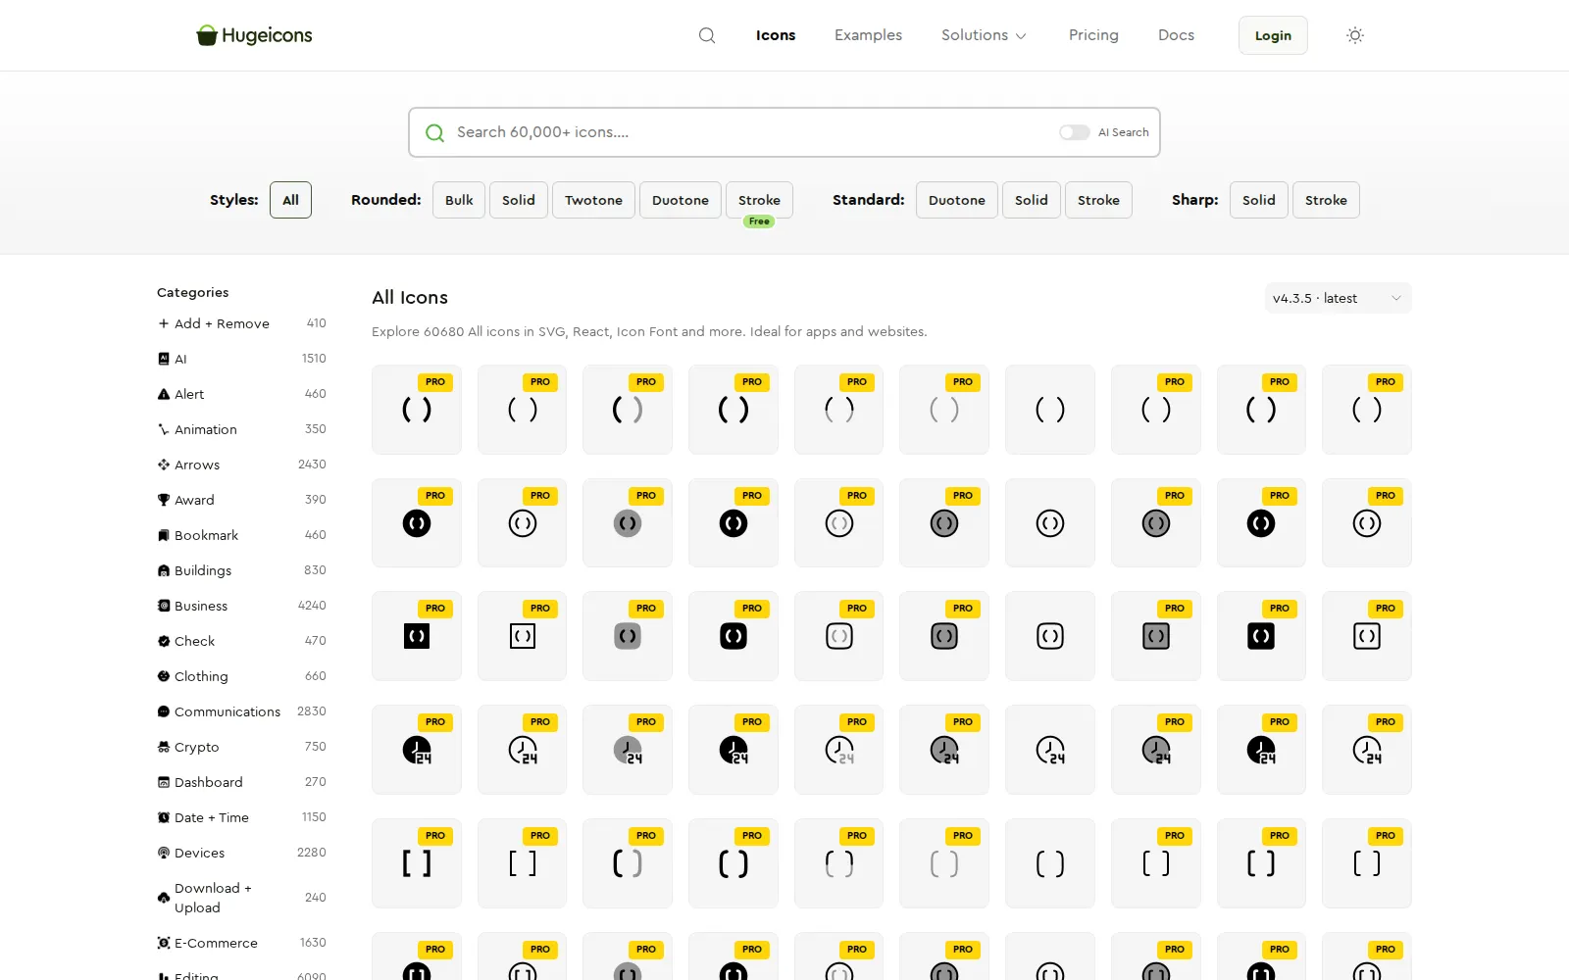This screenshot has width=1569, height=980.
Task: Click the magnifier search icon in the top navigation
Action: pos(707,35)
